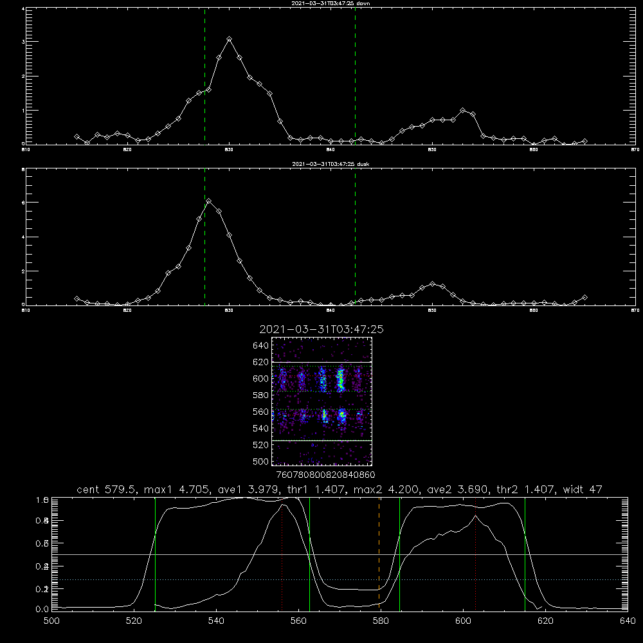Image resolution: width=643 pixels, height=643 pixels.
Task: Click the heatmap y-axis label 520
Action: coord(261,445)
